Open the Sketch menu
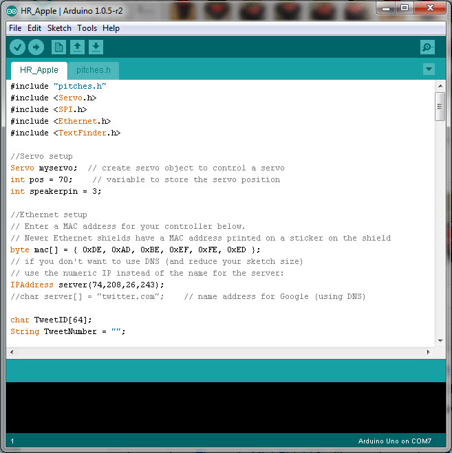The image size is (452, 453). [x=59, y=28]
